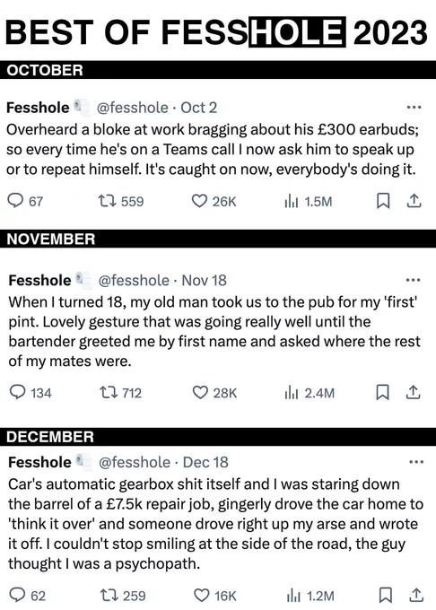The image size is (436, 610).
Task: Bookmark the Oct 2 earbuds tweet
Action: tap(383, 201)
